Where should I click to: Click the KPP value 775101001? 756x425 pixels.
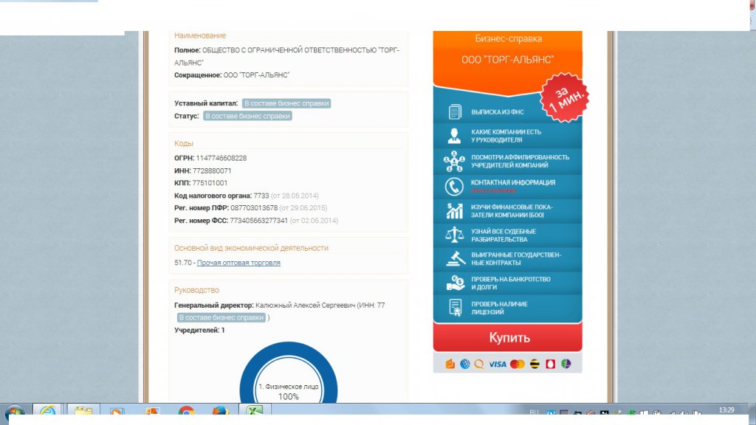click(x=210, y=183)
